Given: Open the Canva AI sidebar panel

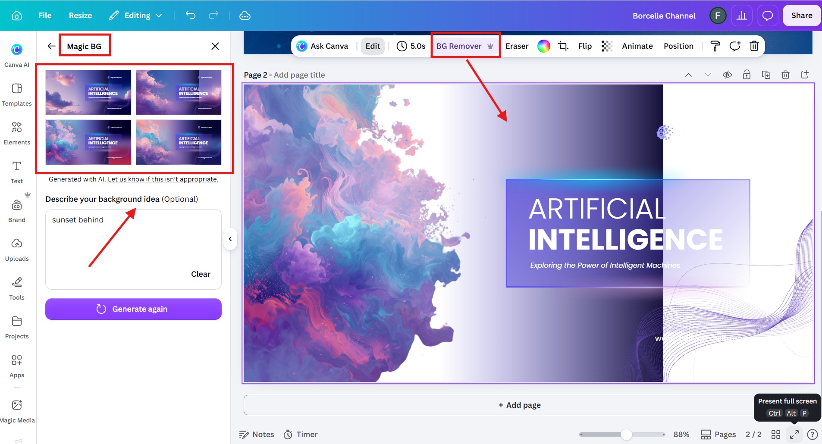Looking at the screenshot, I should tap(17, 55).
